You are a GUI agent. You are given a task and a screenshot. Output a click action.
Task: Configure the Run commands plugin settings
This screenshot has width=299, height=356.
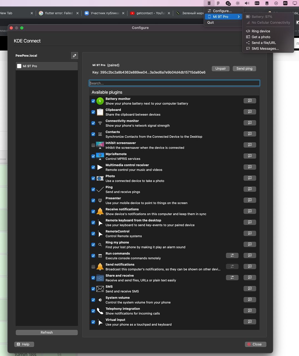click(x=232, y=255)
